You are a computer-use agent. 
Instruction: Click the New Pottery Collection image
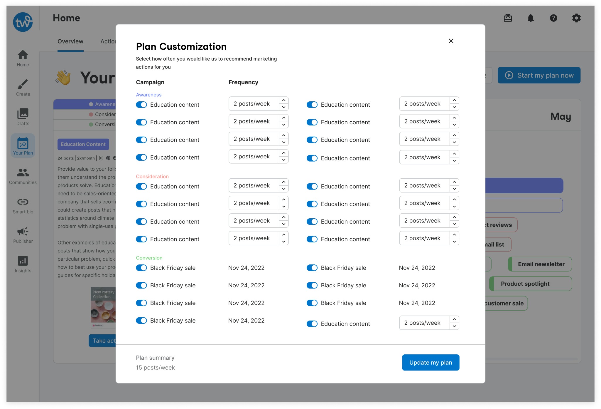point(103,307)
